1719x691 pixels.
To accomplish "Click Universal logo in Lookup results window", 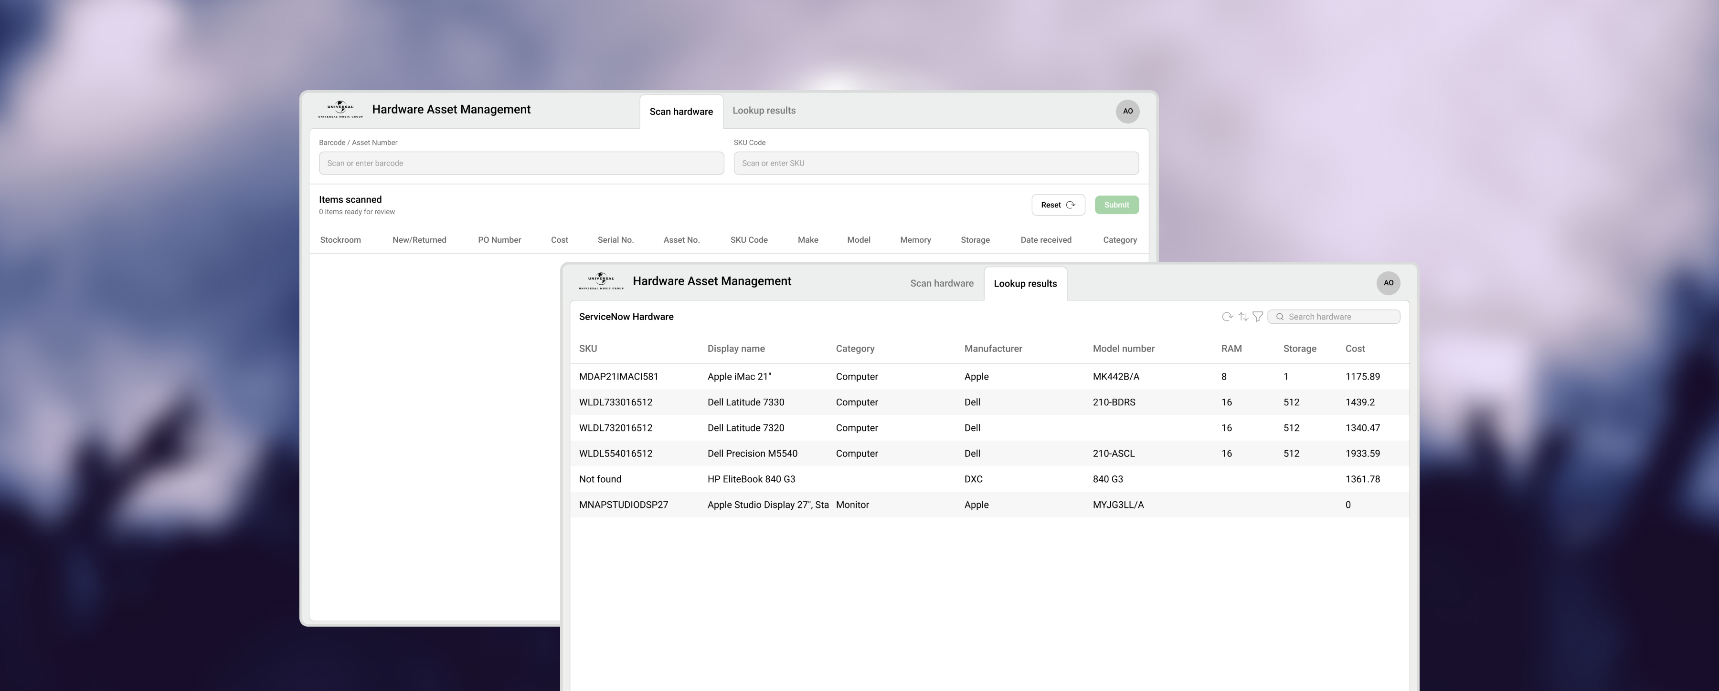I will [601, 281].
